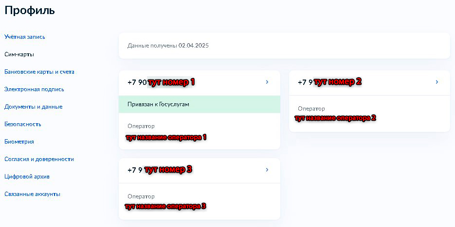Click the first phone number "номер 1"
Screen dimensions: 455x227
coord(161,82)
